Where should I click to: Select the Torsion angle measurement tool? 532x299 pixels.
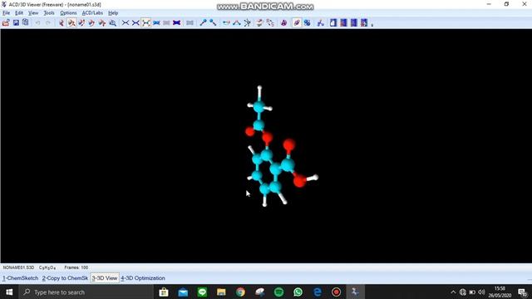point(247,22)
